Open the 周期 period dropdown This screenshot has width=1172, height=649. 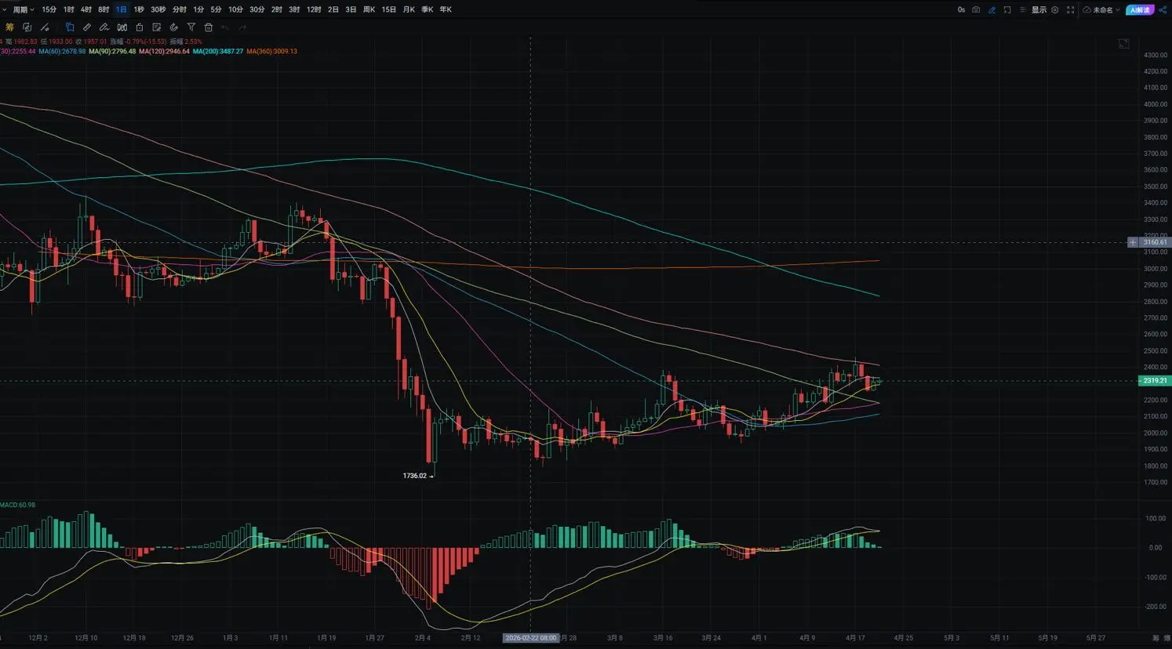23,9
